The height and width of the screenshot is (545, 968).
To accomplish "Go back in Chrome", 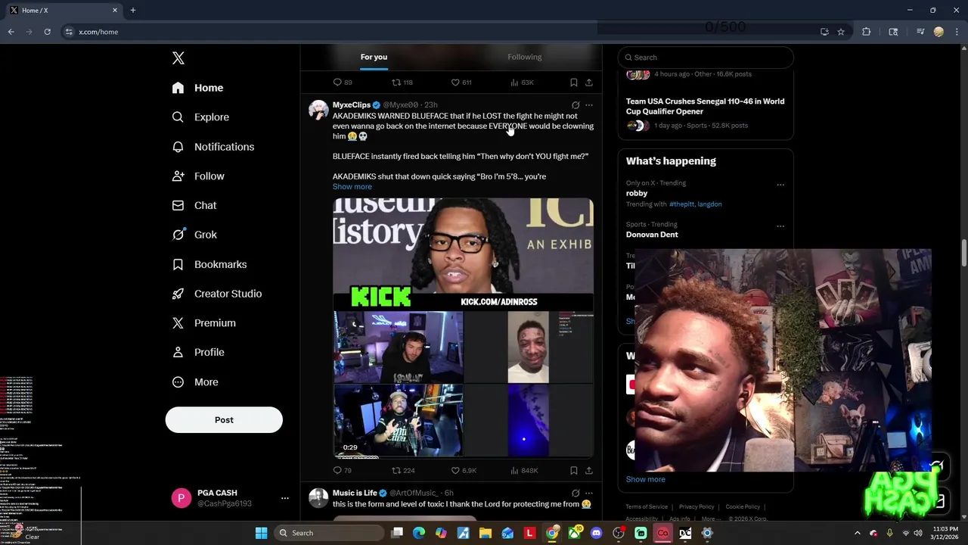I will pos(11,32).
